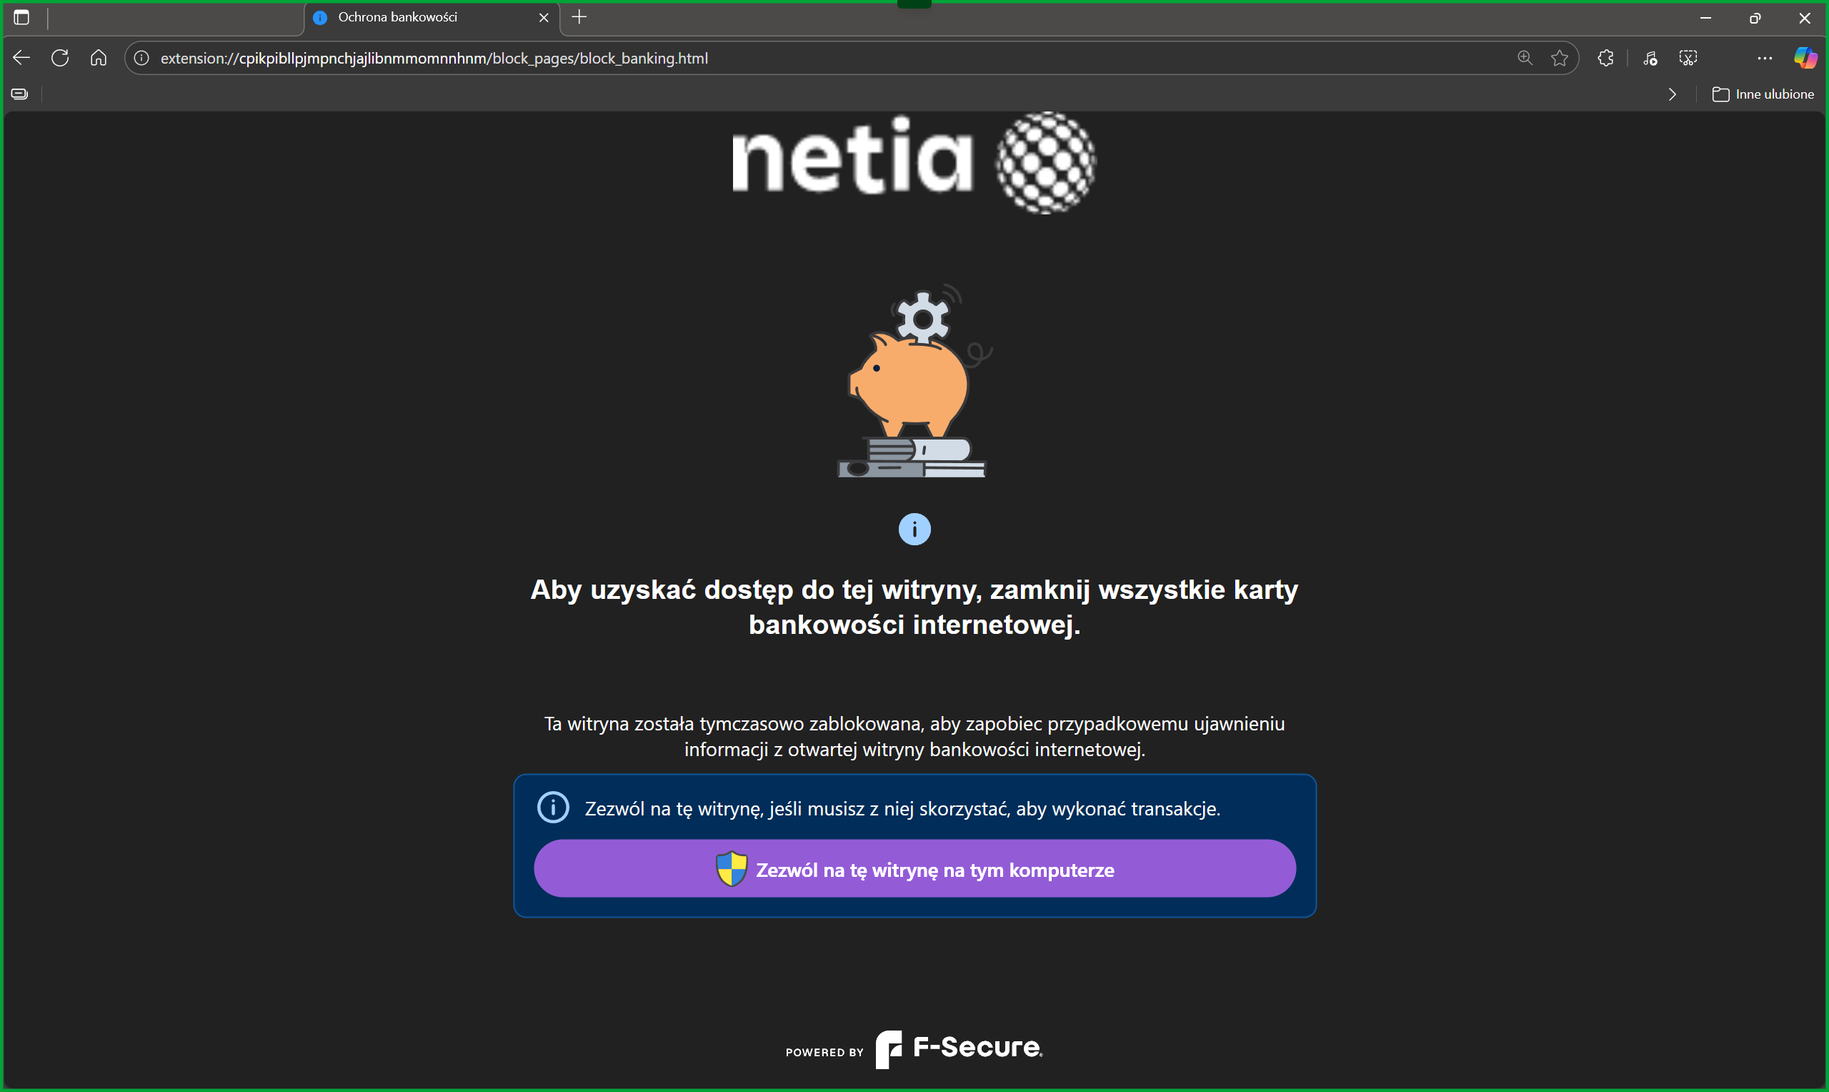Open Copilot from the toolbar
This screenshot has width=1829, height=1092.
point(1805,58)
